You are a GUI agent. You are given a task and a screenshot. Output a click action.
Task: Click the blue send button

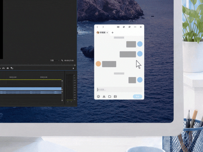137,96
